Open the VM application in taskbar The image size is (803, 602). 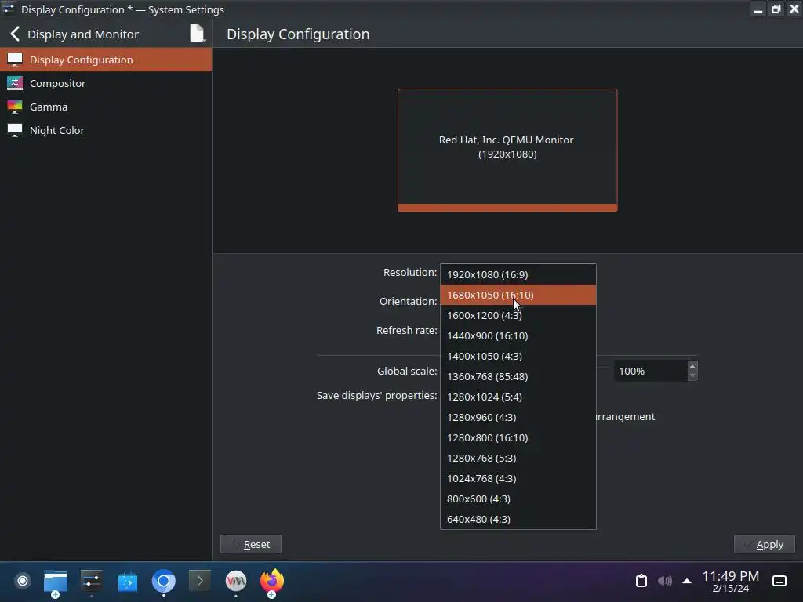pos(236,581)
